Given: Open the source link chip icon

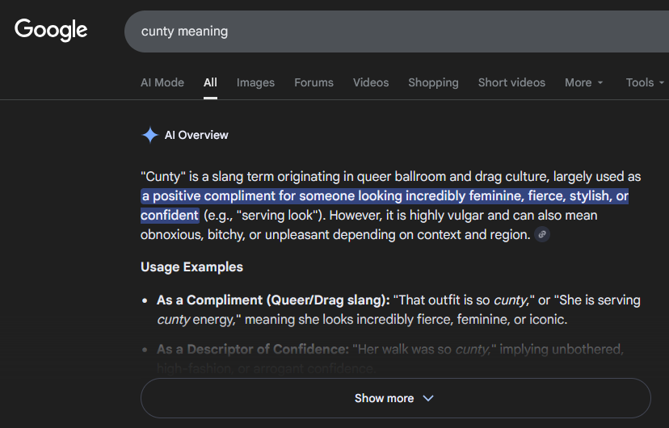Looking at the screenshot, I should [x=542, y=234].
